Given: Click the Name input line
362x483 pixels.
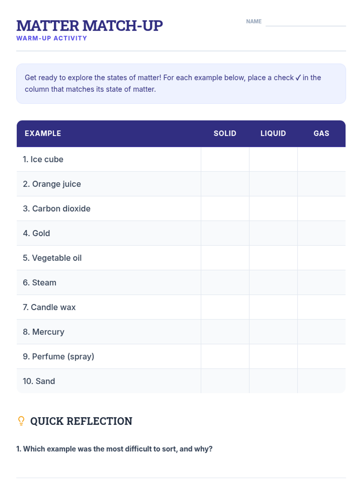Looking at the screenshot, I should (305, 22).
